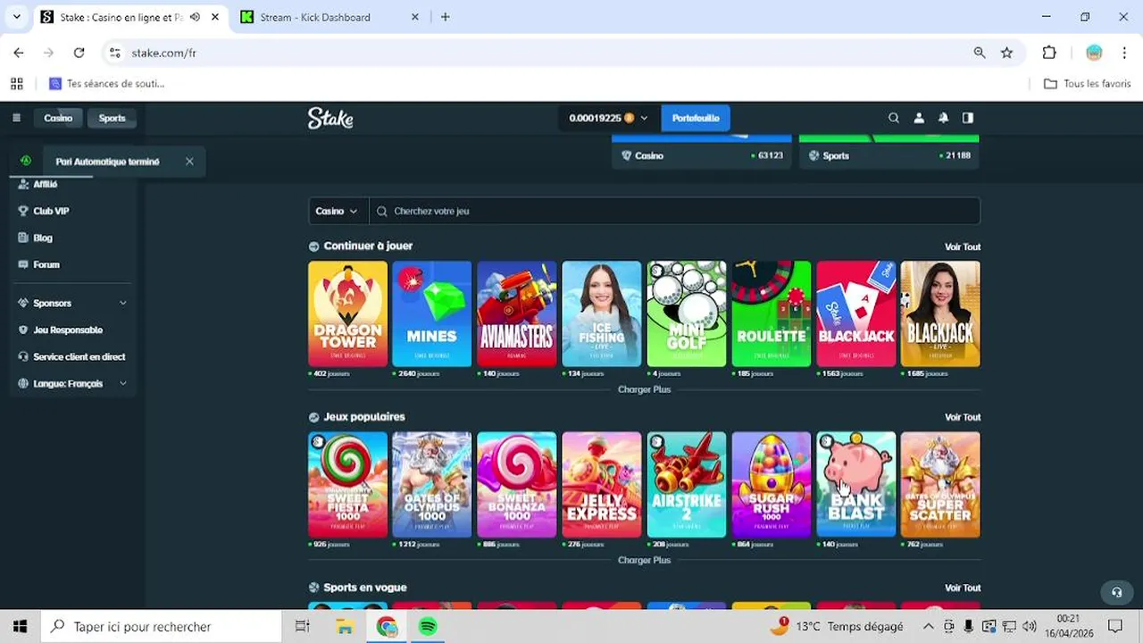
Task: Open the Casino search category dropdown
Action: coord(338,211)
